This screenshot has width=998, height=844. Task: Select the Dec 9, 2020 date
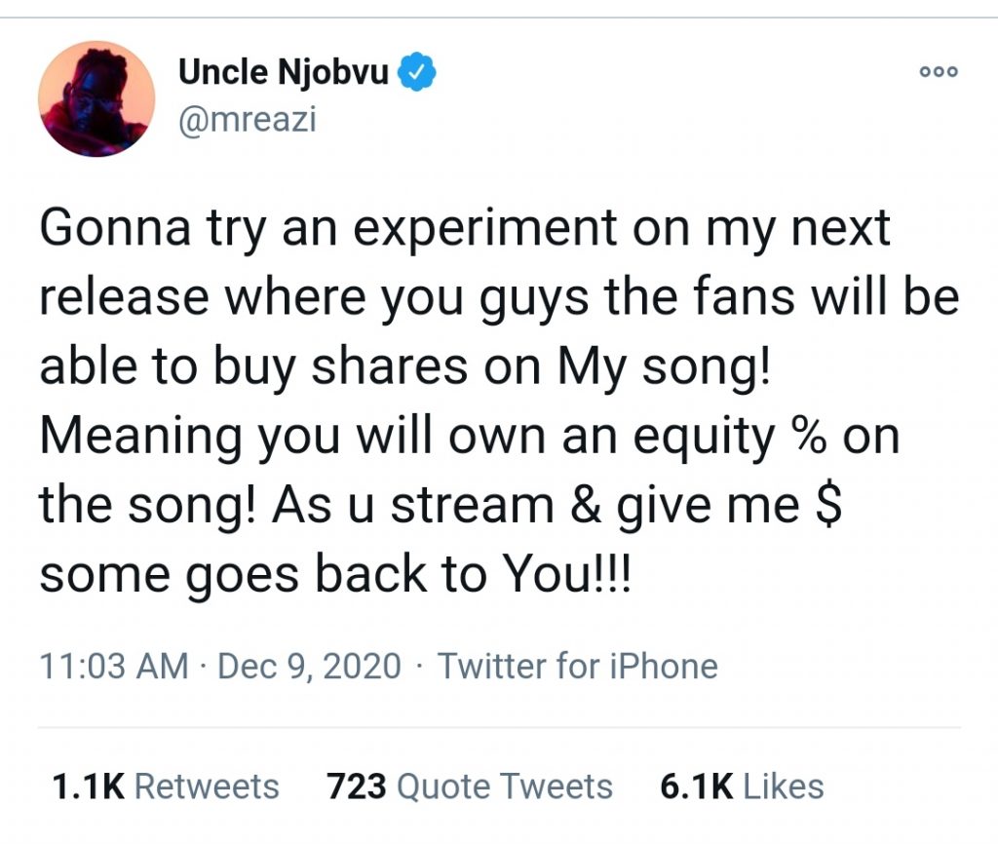click(x=309, y=667)
